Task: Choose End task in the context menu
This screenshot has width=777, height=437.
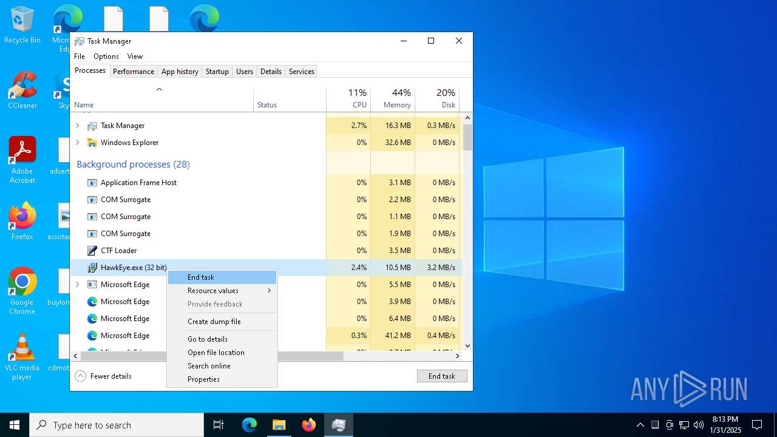Action: tap(222, 277)
